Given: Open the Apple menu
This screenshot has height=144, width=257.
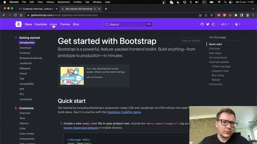Looking at the screenshot, I should (4, 2).
